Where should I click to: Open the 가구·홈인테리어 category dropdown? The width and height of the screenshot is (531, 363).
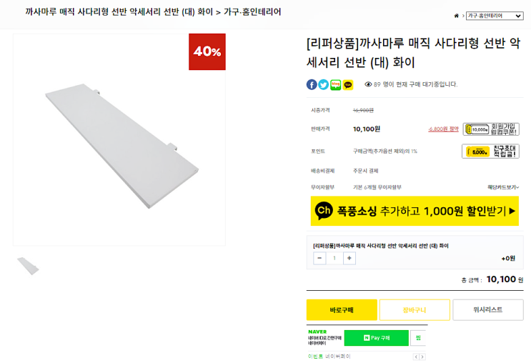(495, 16)
